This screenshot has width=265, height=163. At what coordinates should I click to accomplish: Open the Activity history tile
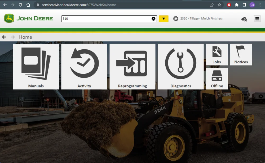84,67
